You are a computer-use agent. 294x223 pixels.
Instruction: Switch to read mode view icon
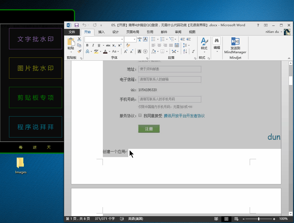[216, 219]
